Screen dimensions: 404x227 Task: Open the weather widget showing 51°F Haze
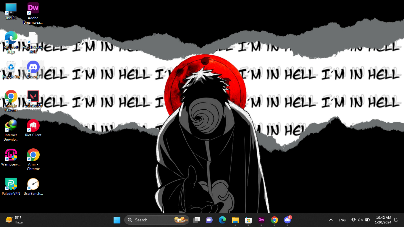click(x=14, y=220)
